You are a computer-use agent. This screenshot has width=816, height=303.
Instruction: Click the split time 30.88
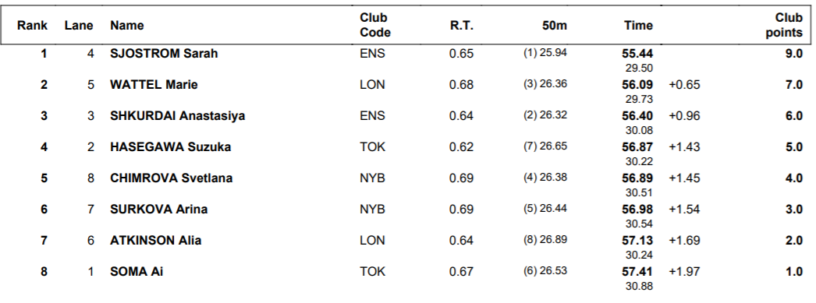coord(639,286)
